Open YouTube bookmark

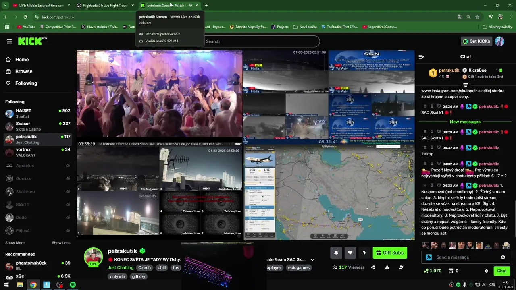26,27
